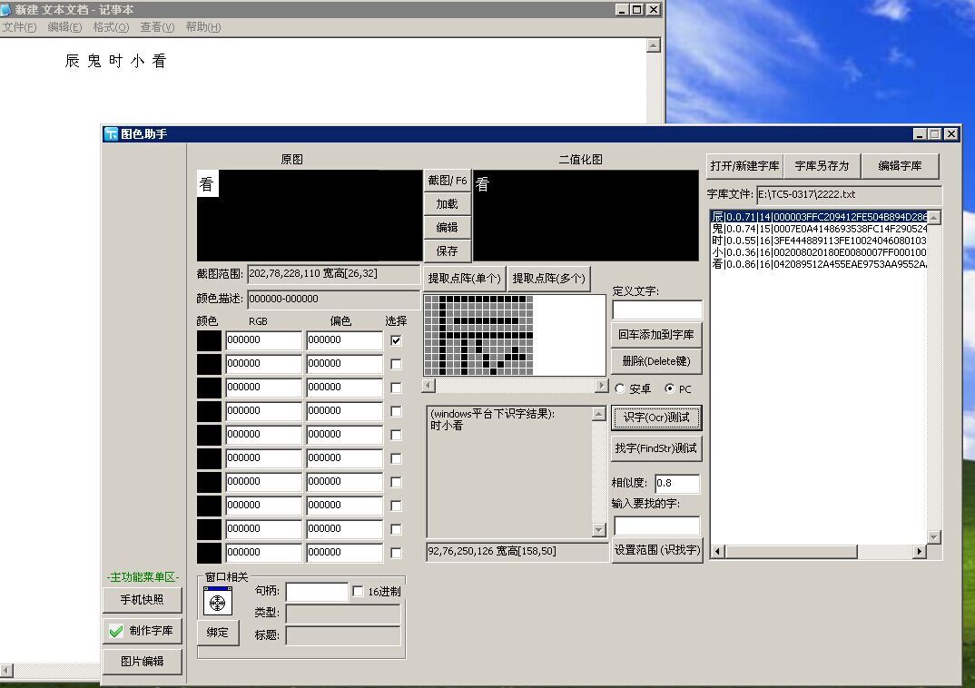Click the 输入要找的字 input field
The width and height of the screenshot is (975, 688).
656,526
